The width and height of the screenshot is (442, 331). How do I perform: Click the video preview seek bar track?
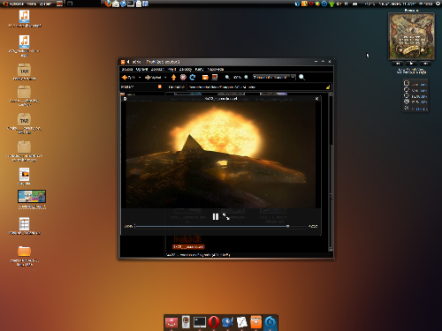point(220,226)
